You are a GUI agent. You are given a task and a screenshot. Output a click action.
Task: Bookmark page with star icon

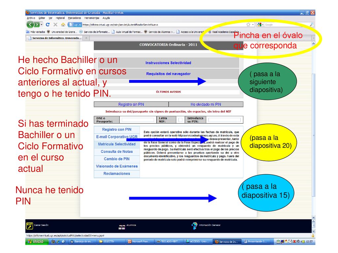coord(248,24)
